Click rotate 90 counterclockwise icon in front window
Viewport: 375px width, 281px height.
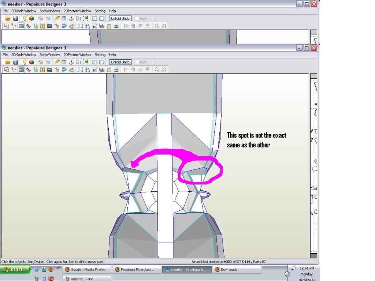[157, 70]
